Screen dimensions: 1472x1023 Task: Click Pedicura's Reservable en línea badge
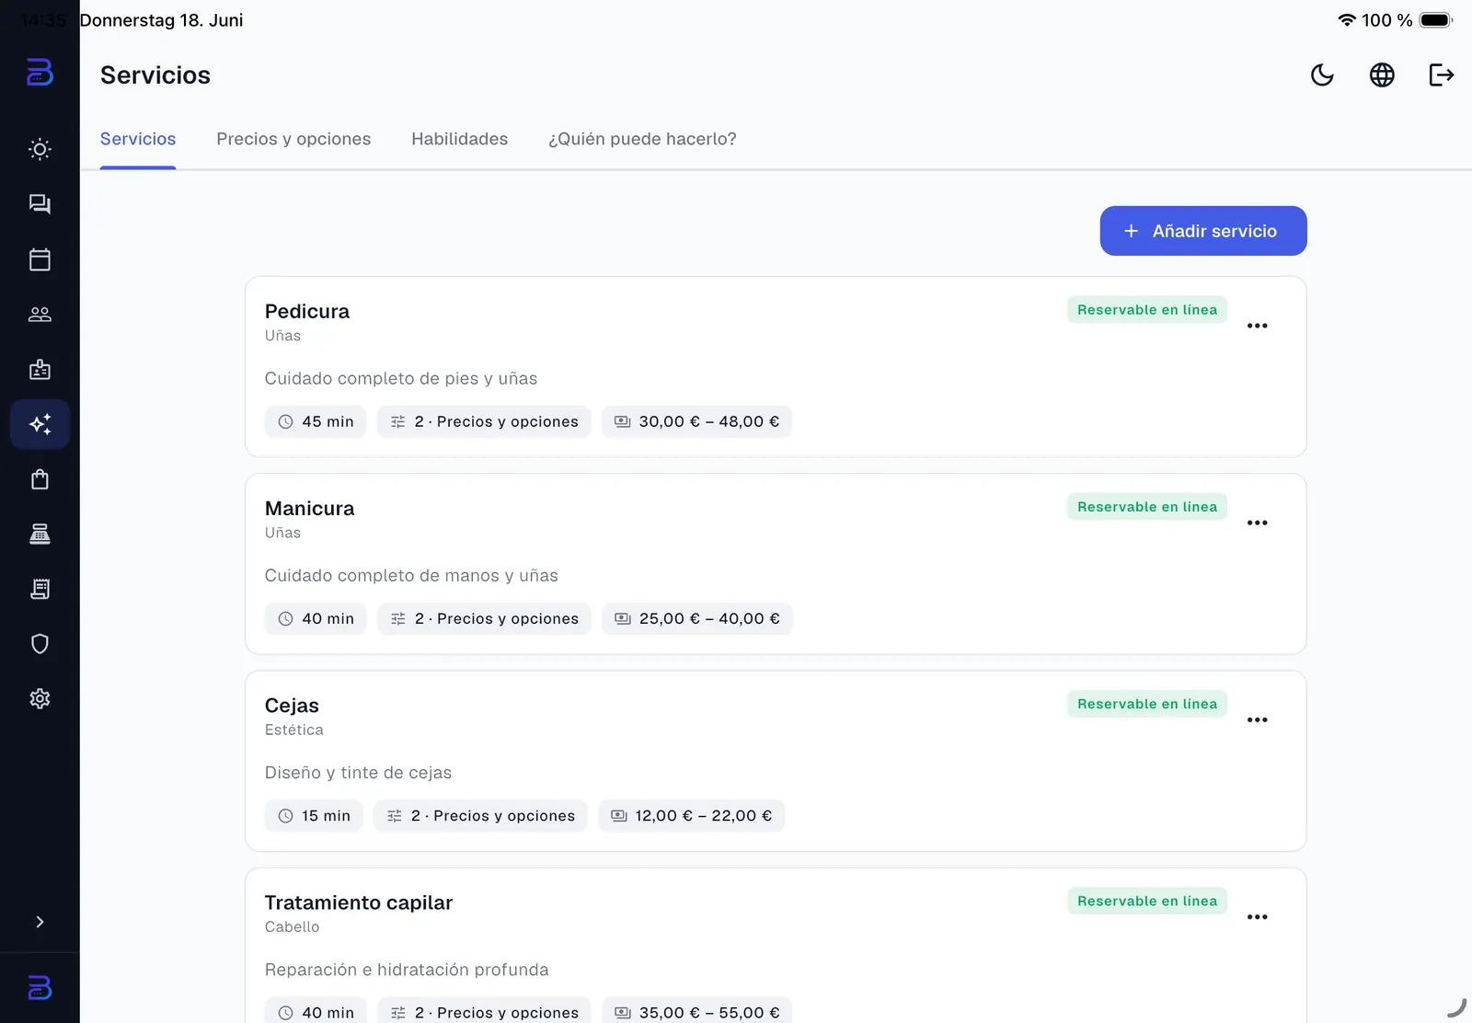[x=1147, y=310]
